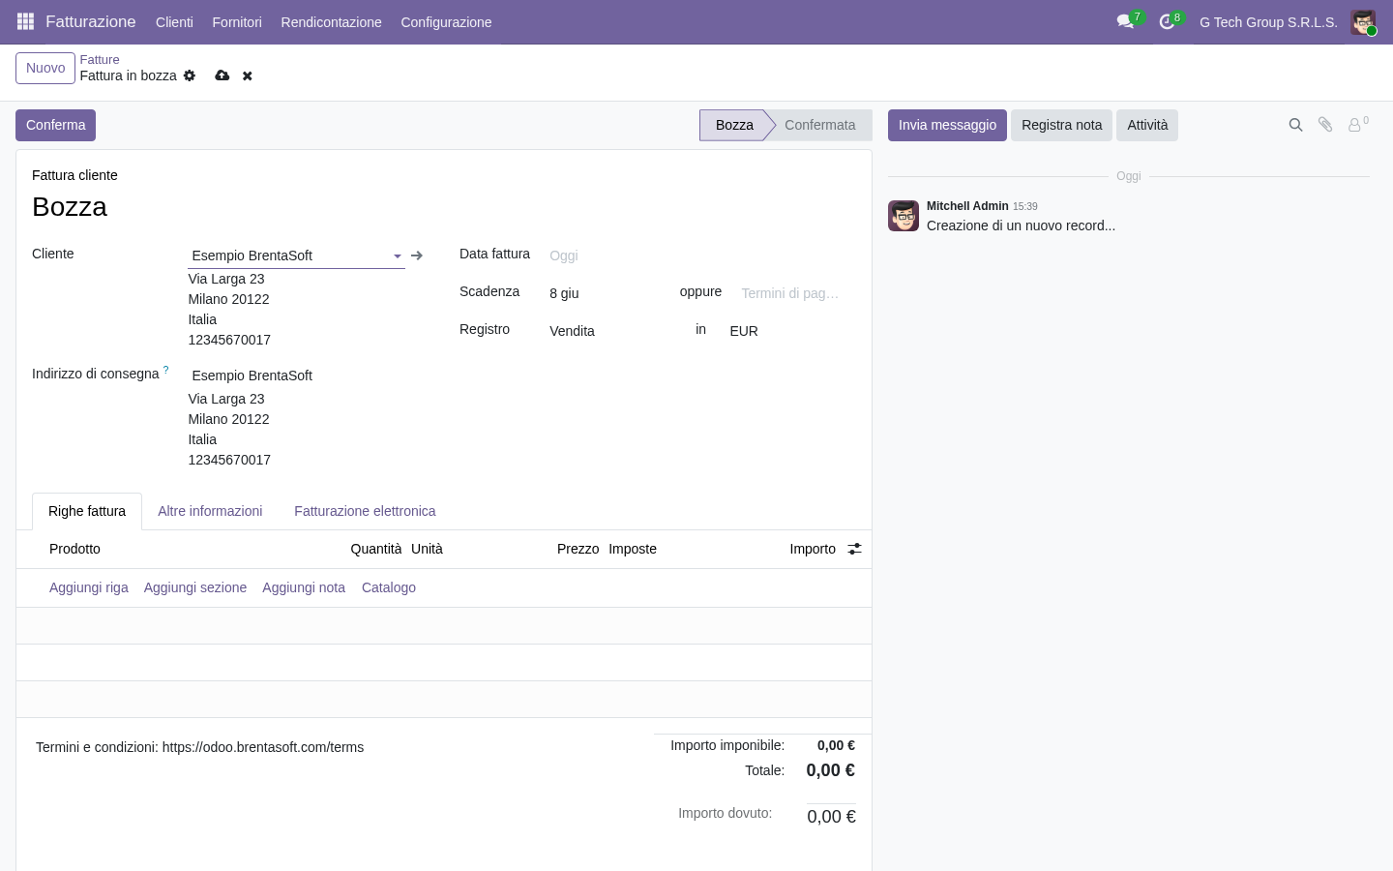Save manually using the cloud upload icon
The height and width of the screenshot is (871, 1393).
point(222,75)
